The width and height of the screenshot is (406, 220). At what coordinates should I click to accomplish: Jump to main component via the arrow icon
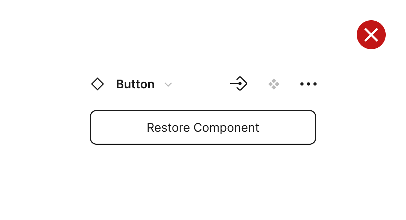(x=239, y=84)
